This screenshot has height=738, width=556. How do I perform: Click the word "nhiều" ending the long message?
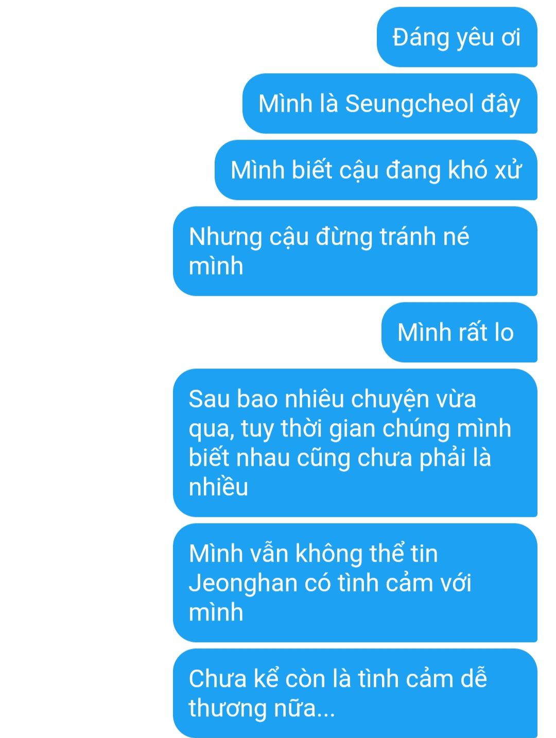tap(218, 487)
